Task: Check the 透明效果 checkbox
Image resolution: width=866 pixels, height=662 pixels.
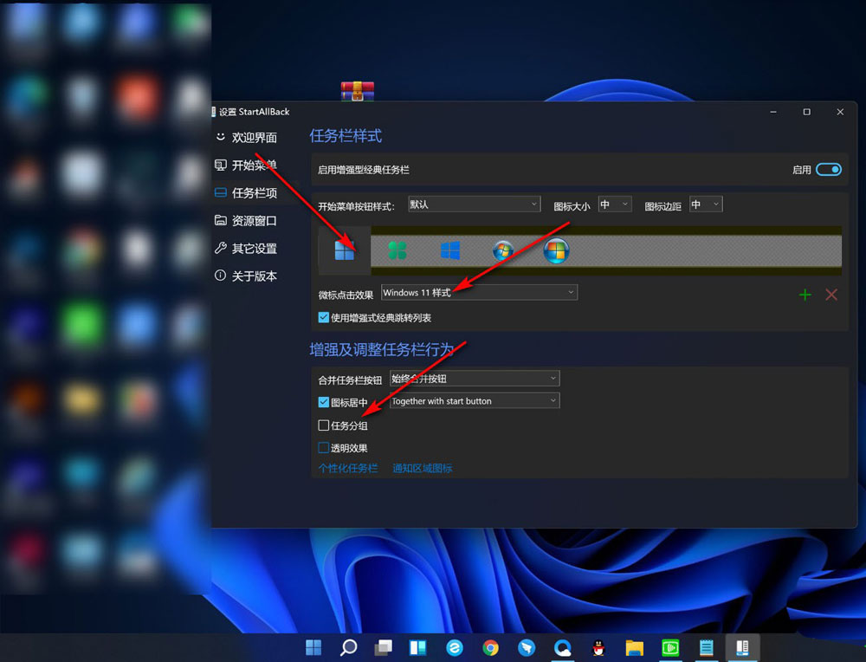Action: click(324, 448)
